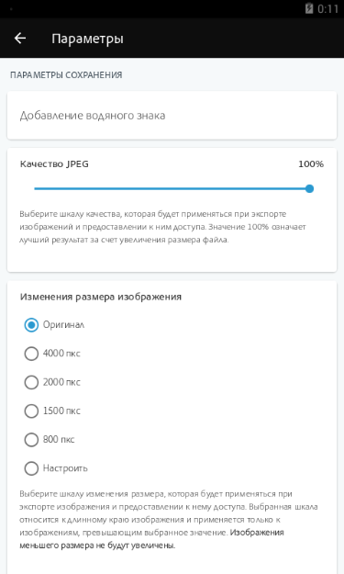Select the Оригинал radio button
This screenshot has width=344, height=574.
click(31, 325)
